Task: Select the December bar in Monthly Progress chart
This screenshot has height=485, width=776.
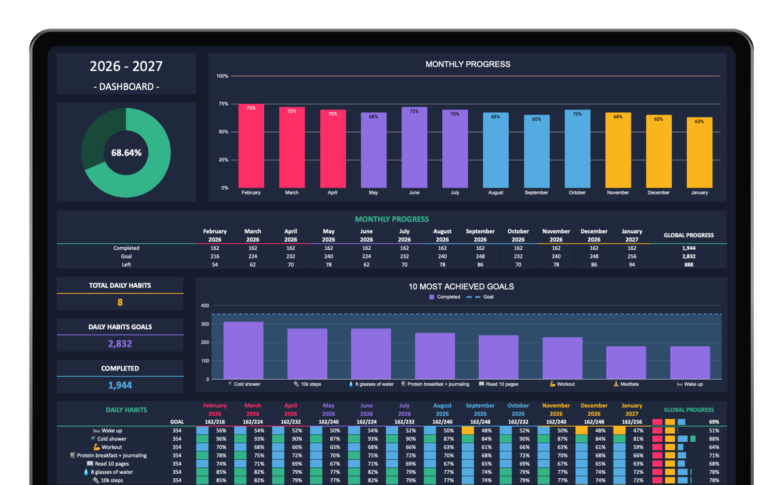Action: tap(659, 151)
